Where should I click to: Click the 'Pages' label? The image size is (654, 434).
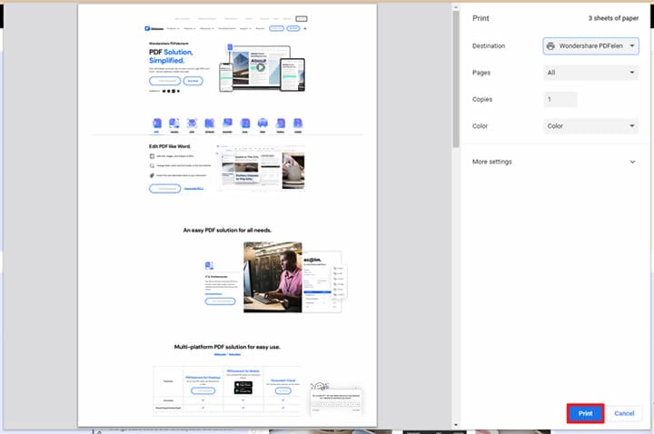[x=481, y=73]
